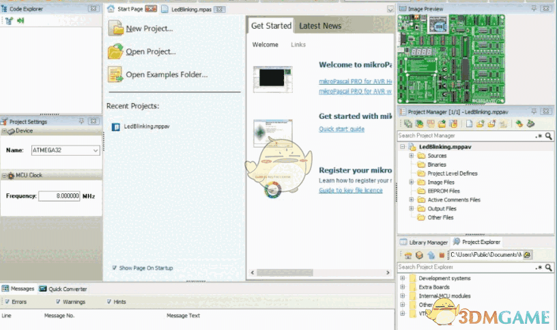Click the first tree icon in Code Explorer toolbar
557x330 pixels.
pyautogui.click(x=9, y=21)
